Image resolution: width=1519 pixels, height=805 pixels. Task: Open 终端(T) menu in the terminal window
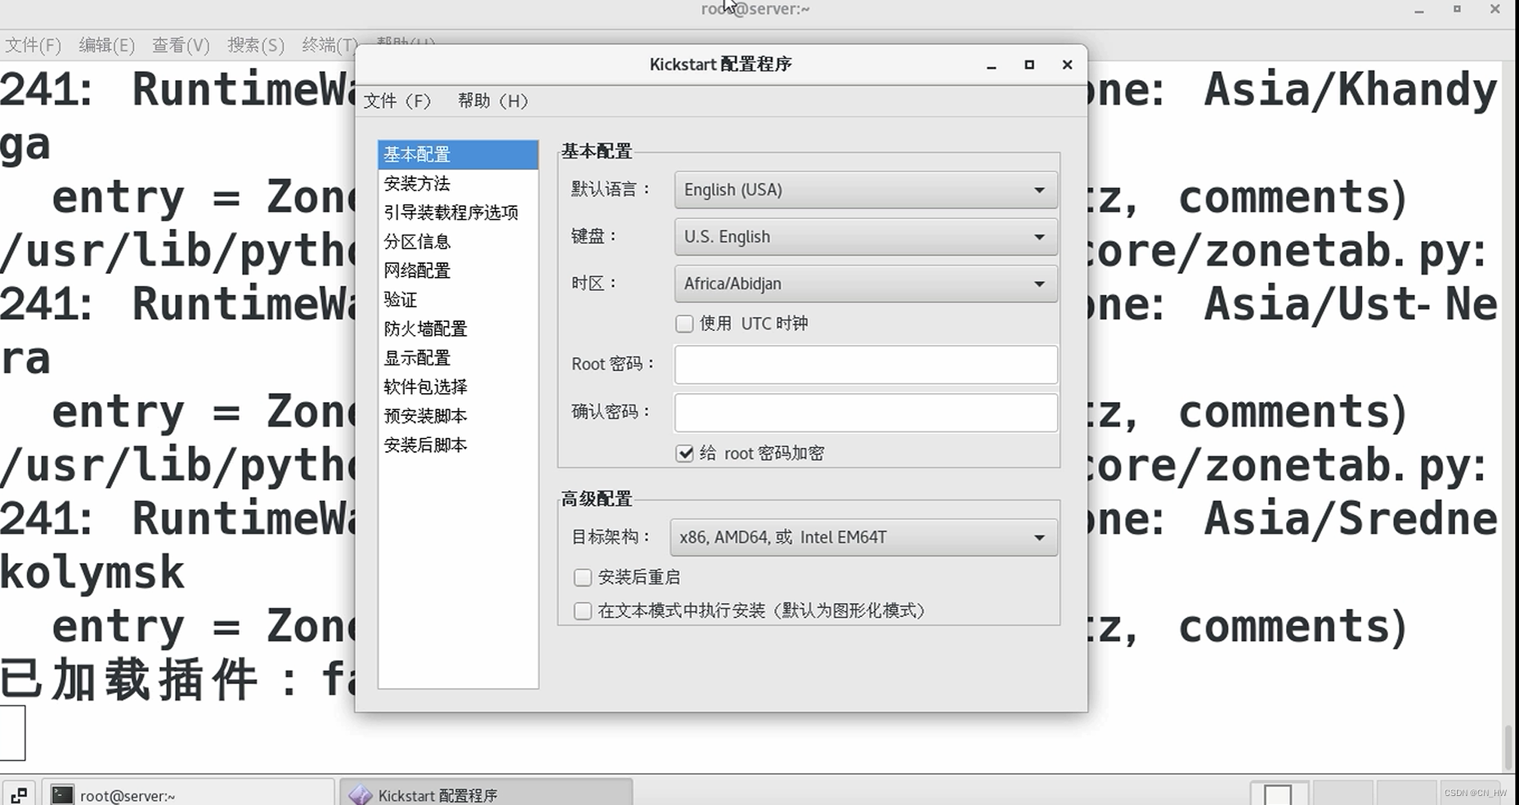point(329,45)
